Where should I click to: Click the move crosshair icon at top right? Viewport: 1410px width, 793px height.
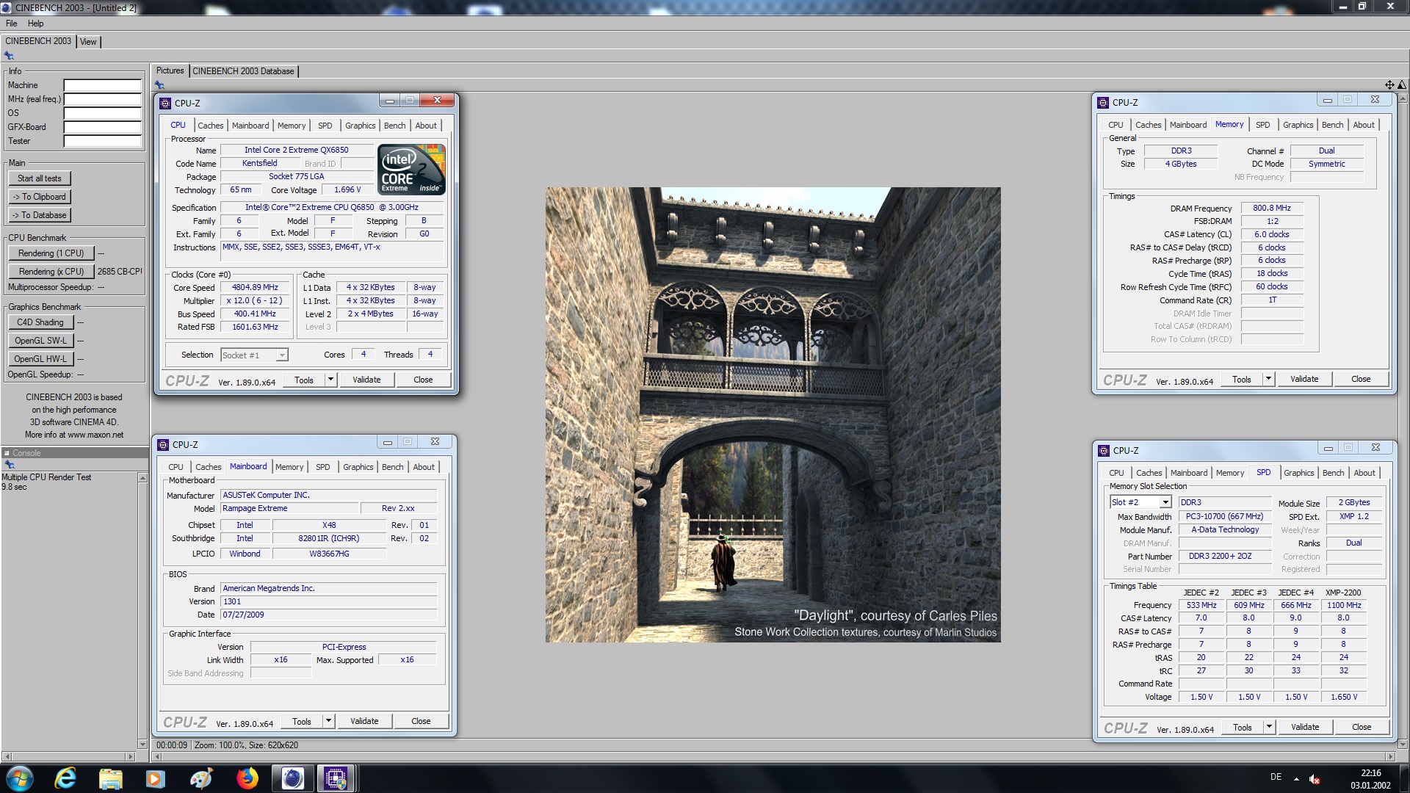tap(1389, 85)
